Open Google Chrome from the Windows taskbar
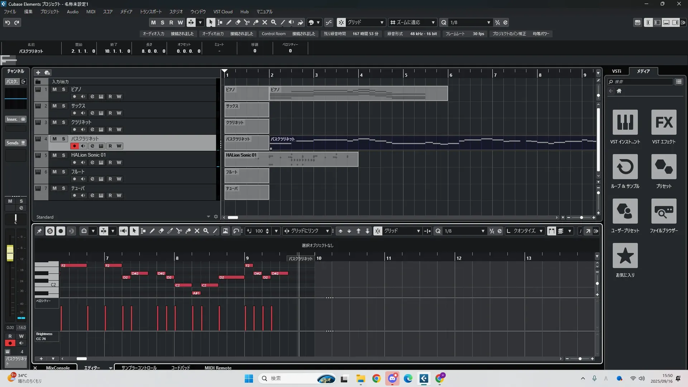Viewport: 688px width, 387px height. (x=376, y=378)
